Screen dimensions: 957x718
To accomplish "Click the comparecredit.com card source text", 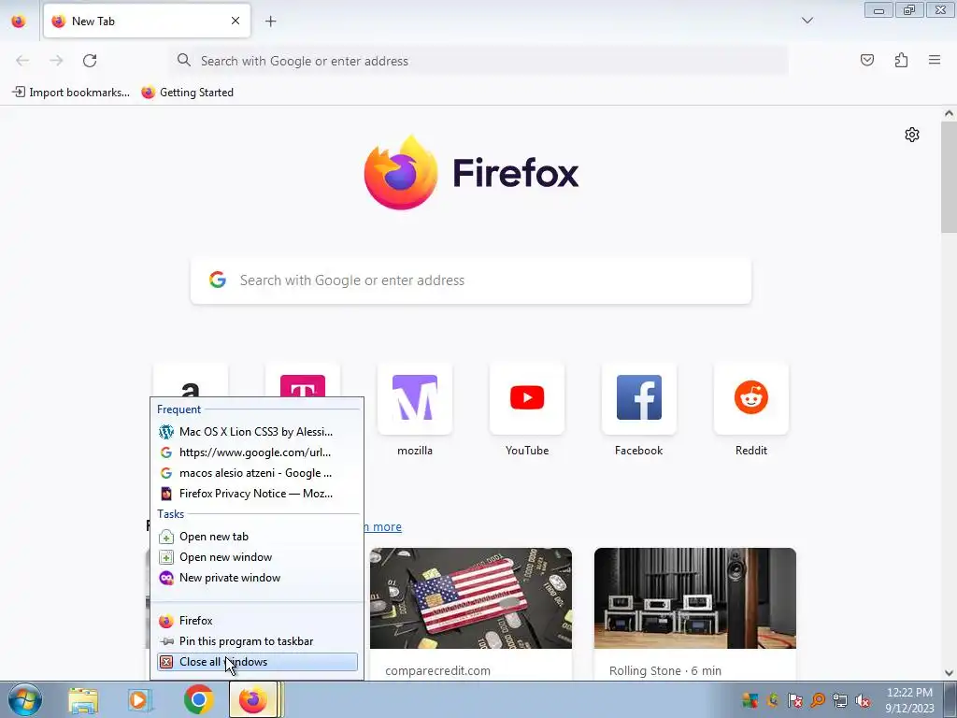I will [x=437, y=670].
